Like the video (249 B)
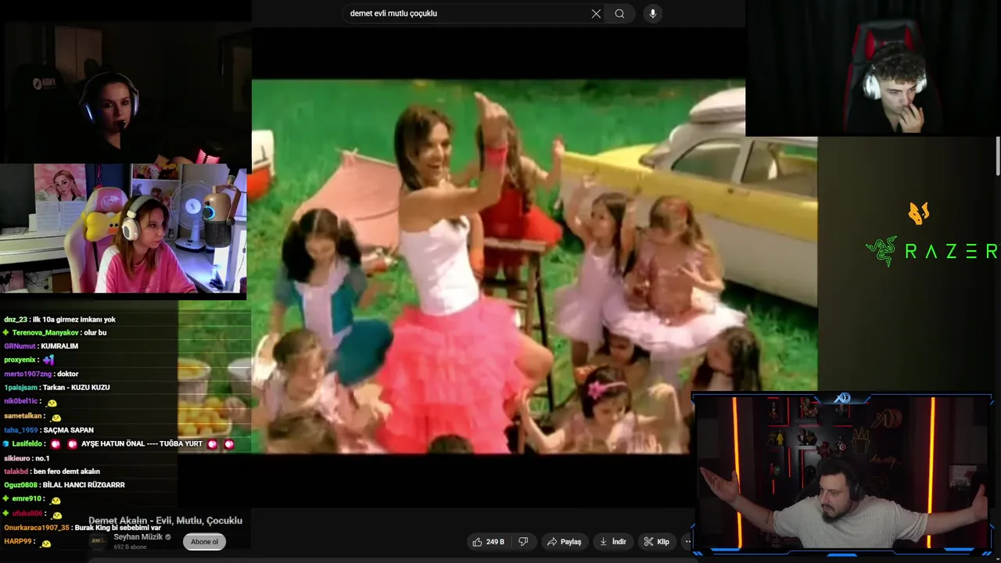This screenshot has width=1001, height=563. click(490, 541)
